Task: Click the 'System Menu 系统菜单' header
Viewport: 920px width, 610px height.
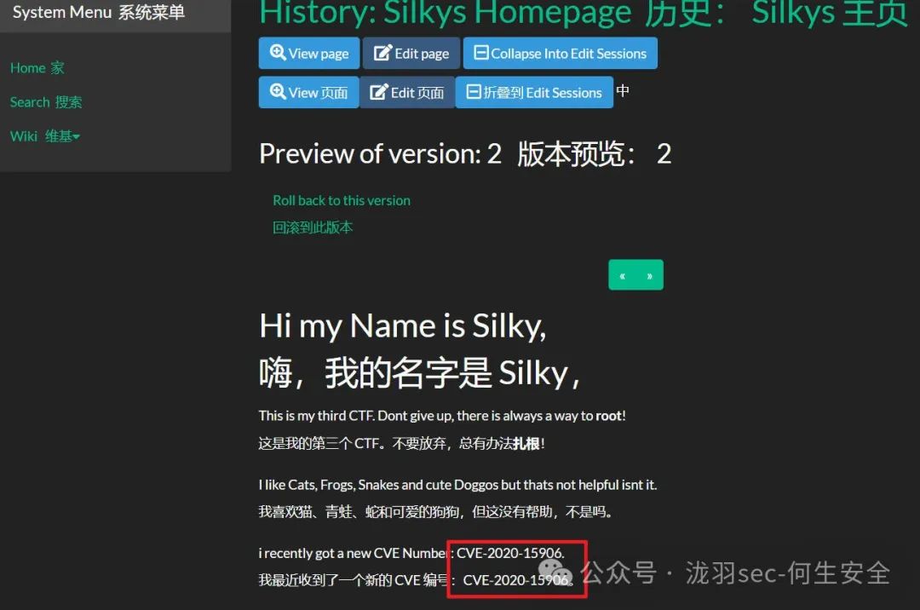Action: click(99, 12)
